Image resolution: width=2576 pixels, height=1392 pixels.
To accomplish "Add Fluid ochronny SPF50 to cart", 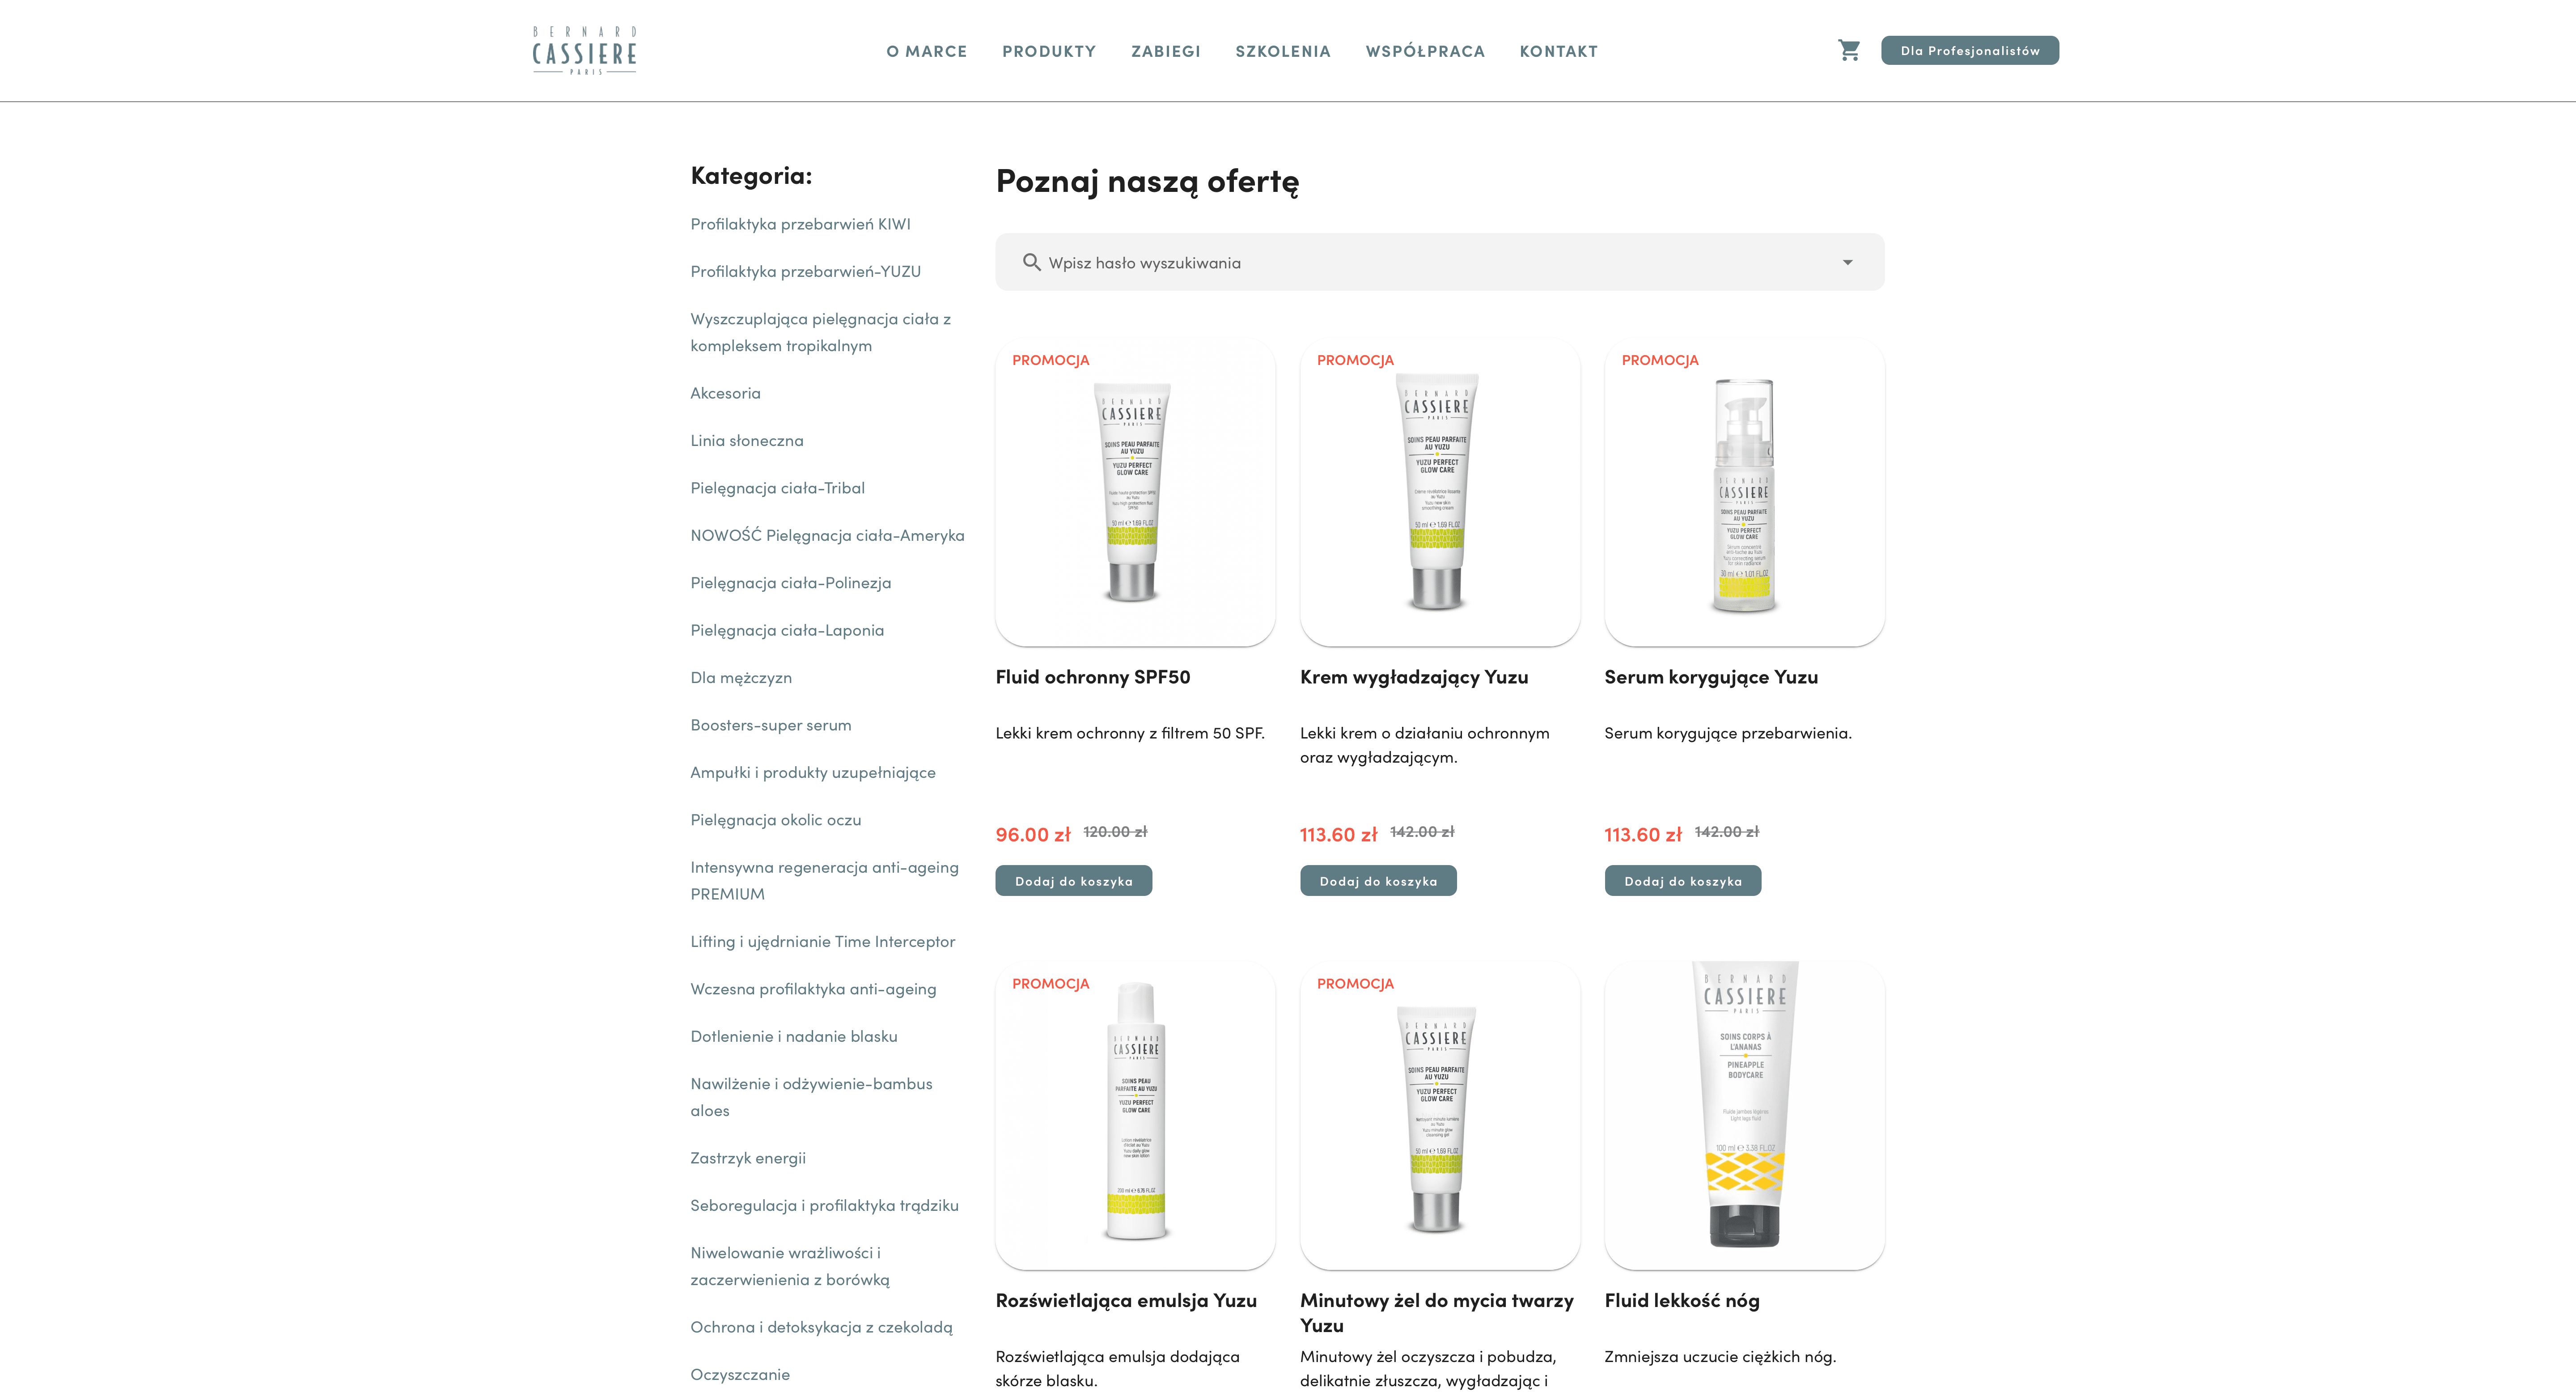I will 1073,881.
